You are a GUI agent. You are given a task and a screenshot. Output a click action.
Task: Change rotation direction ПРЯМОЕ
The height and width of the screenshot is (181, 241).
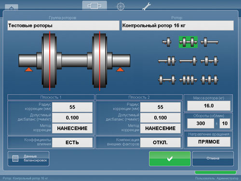[209, 142]
